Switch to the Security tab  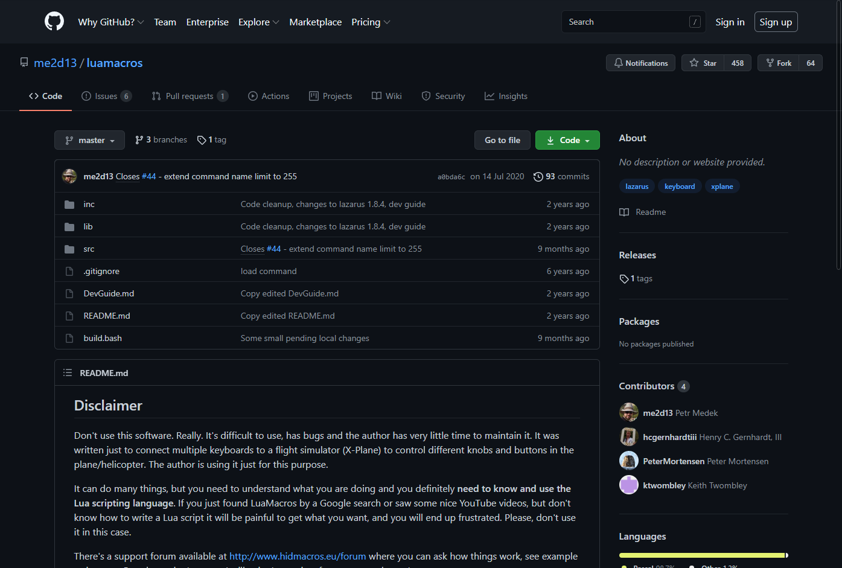(444, 96)
